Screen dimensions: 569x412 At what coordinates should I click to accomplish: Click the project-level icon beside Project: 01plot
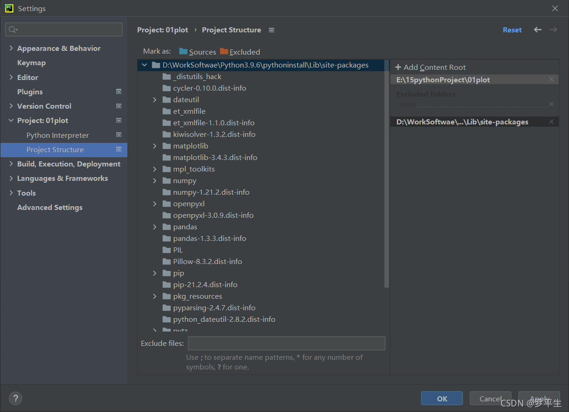click(x=119, y=120)
